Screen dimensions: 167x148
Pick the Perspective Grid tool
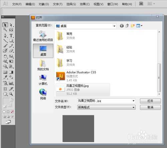pos(11,66)
